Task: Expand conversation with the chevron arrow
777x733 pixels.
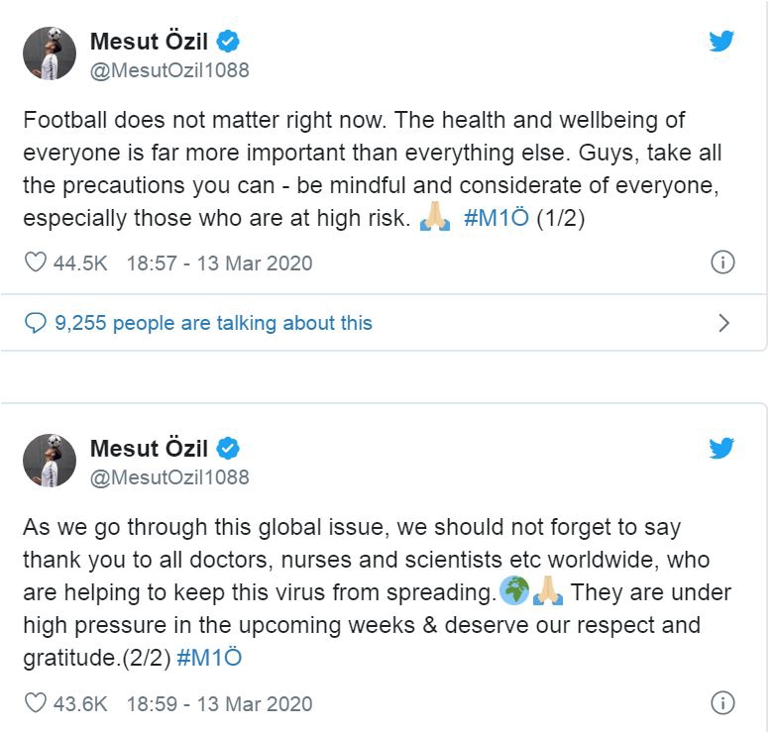Action: coord(723,322)
